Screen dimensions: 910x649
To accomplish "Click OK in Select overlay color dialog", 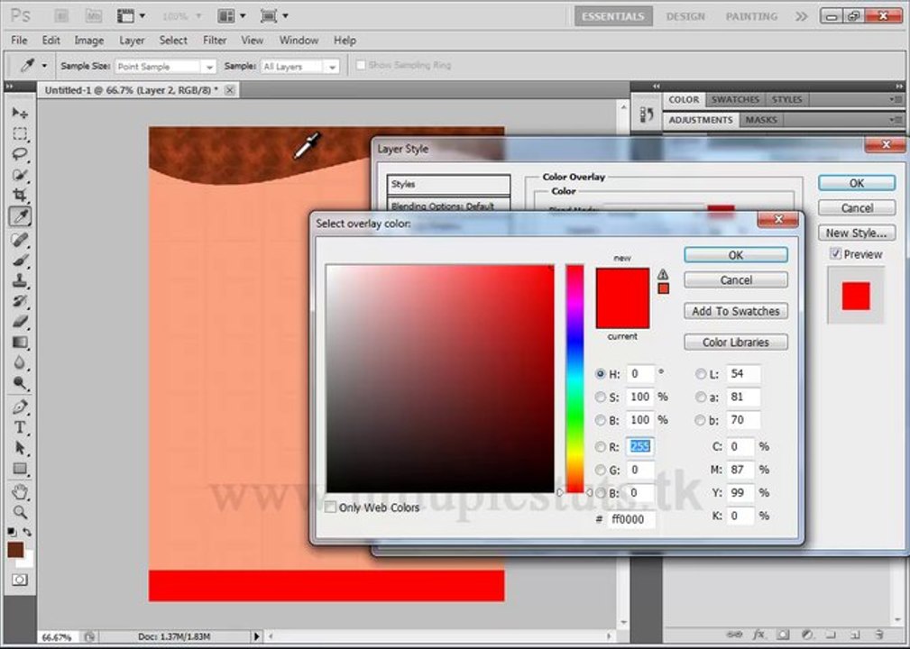I will click(x=736, y=255).
